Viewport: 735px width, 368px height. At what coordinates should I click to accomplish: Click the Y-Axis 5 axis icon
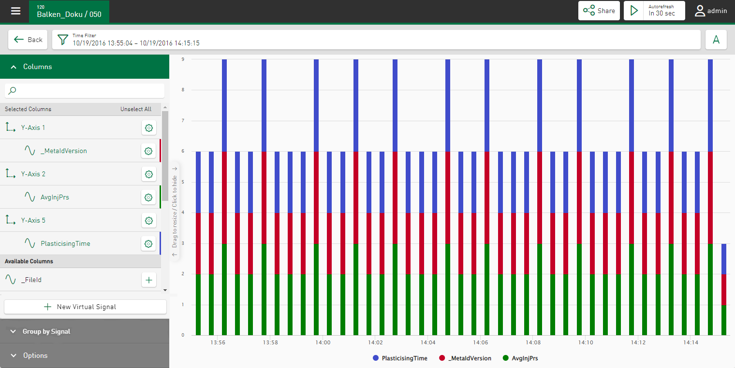[11, 220]
